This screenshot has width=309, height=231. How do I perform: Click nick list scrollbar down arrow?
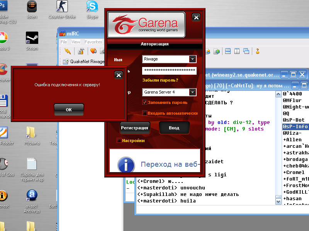click(278, 201)
